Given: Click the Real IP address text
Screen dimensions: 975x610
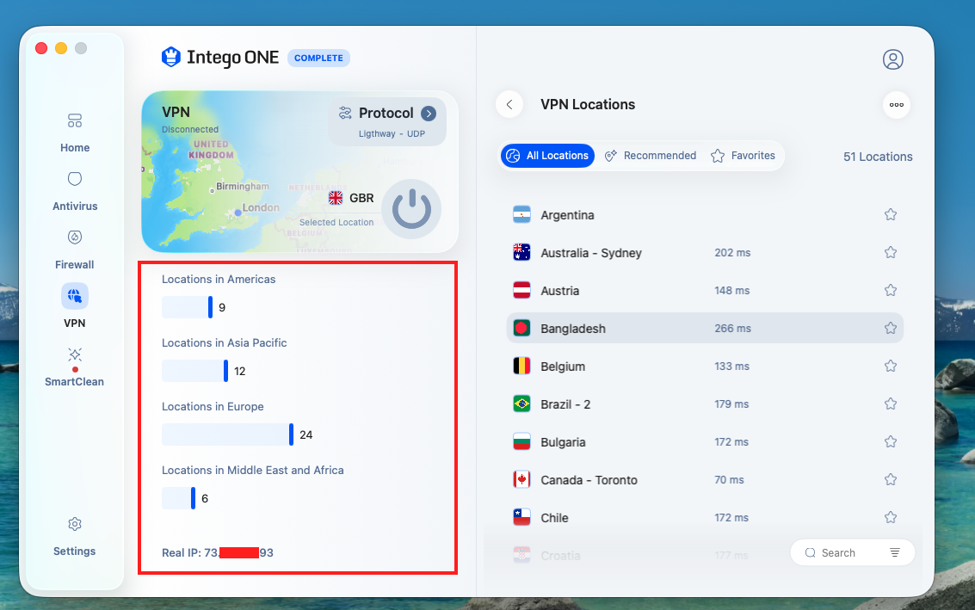Looking at the screenshot, I should point(218,553).
